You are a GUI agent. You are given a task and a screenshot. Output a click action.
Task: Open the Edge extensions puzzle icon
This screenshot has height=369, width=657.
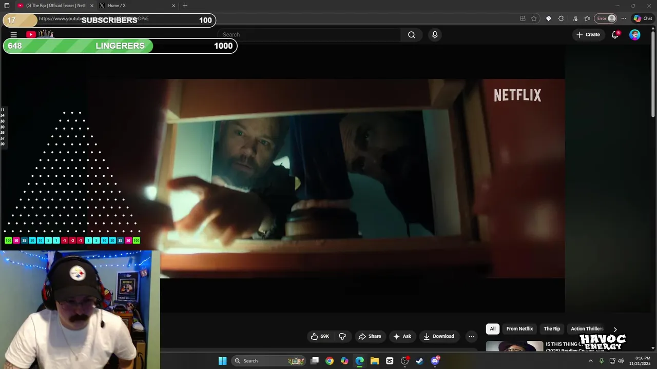[561, 18]
